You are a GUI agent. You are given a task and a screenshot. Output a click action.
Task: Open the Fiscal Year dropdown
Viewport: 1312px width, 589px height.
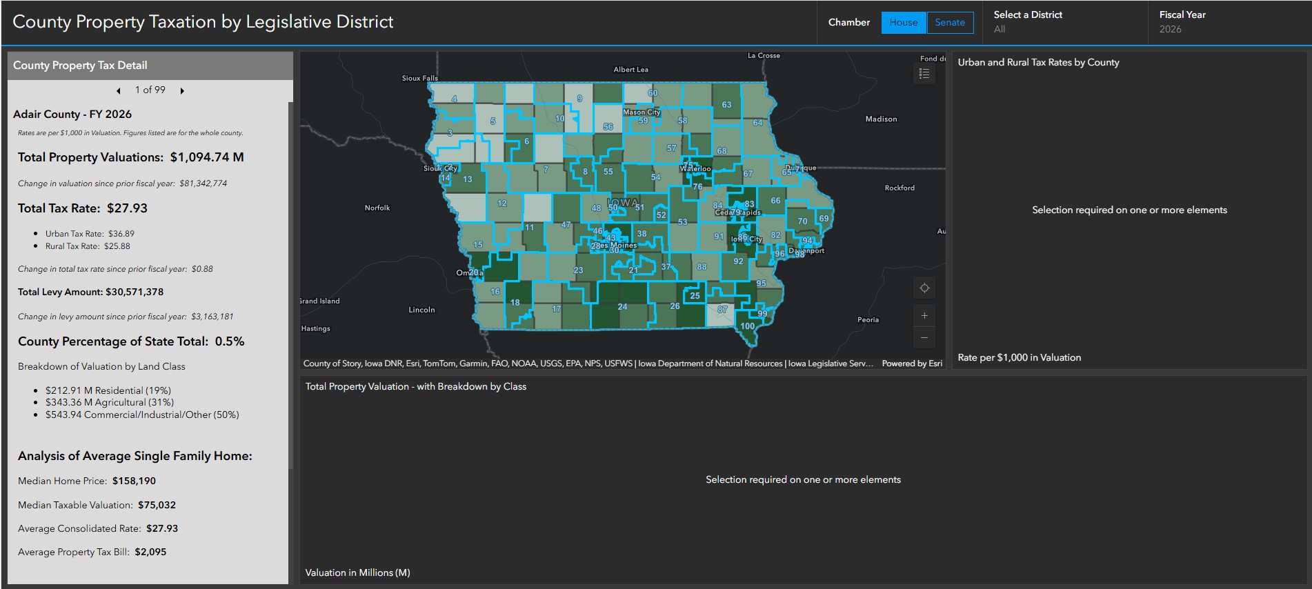[1228, 23]
